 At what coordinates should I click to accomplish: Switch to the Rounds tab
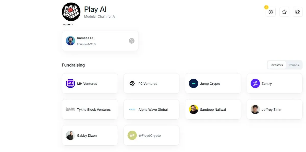(x=294, y=65)
